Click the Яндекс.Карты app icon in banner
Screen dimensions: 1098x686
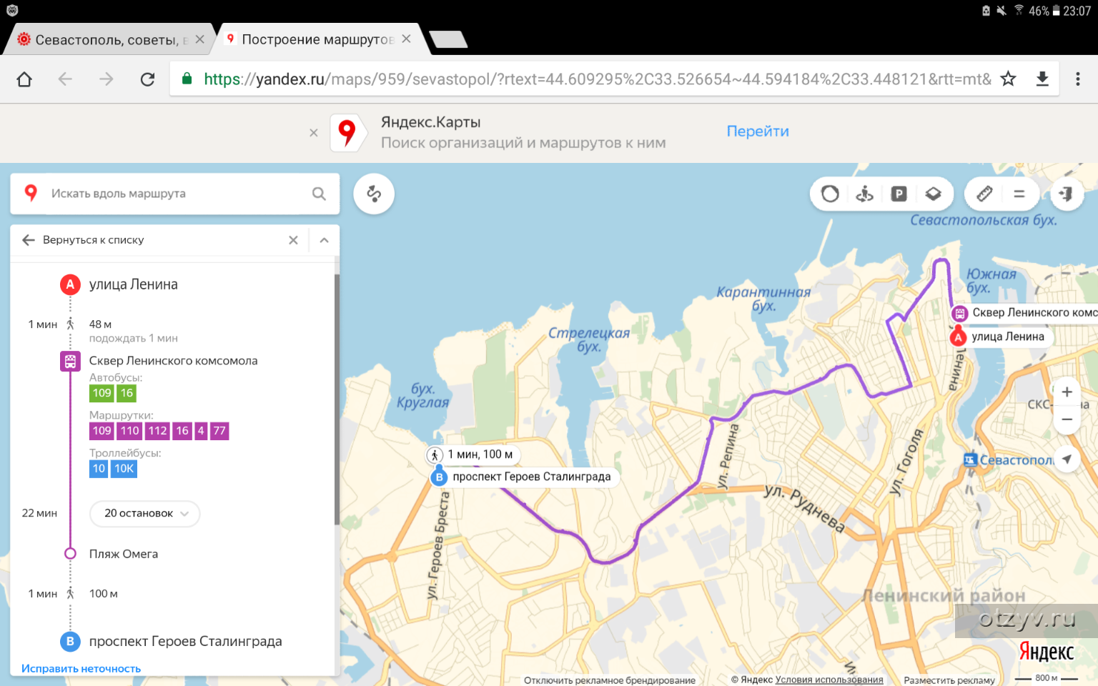[x=347, y=132]
